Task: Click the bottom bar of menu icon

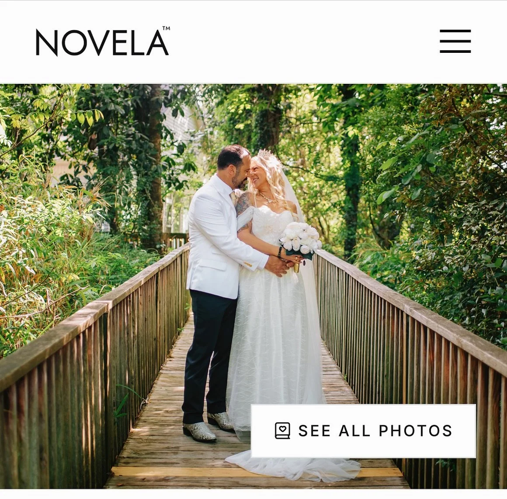Action: 455,52
